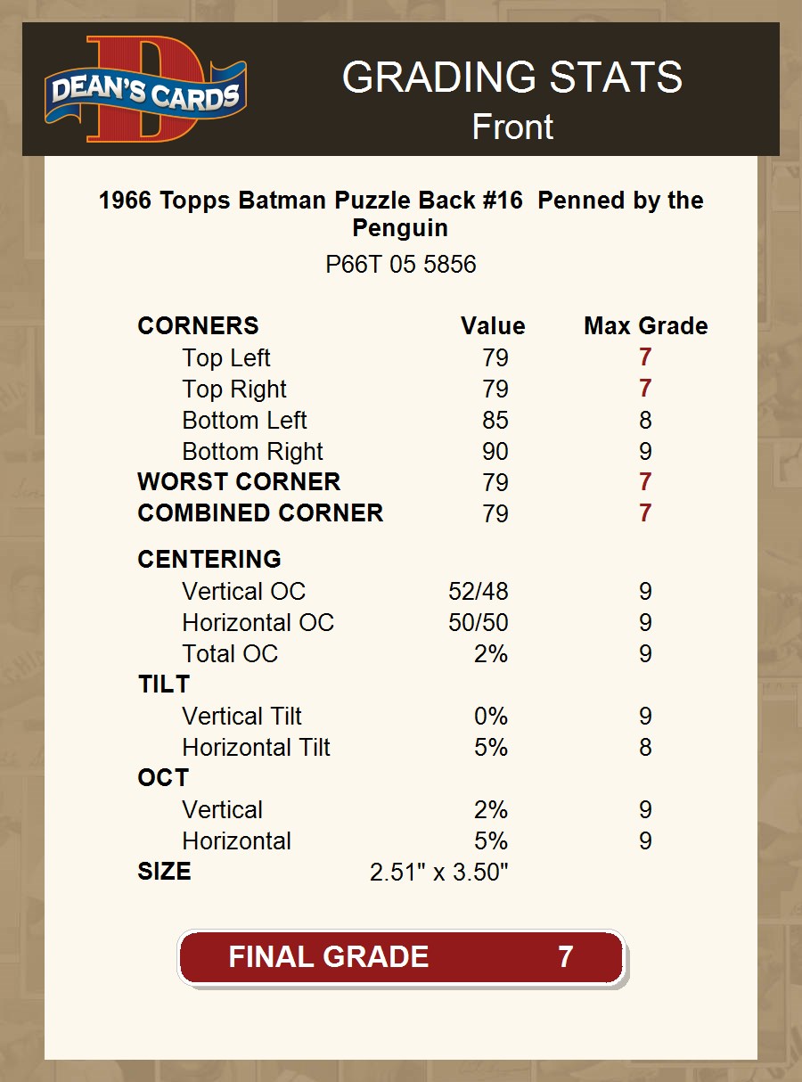Click the FINAL GRADE banner
The image size is (802, 1082).
click(x=401, y=957)
